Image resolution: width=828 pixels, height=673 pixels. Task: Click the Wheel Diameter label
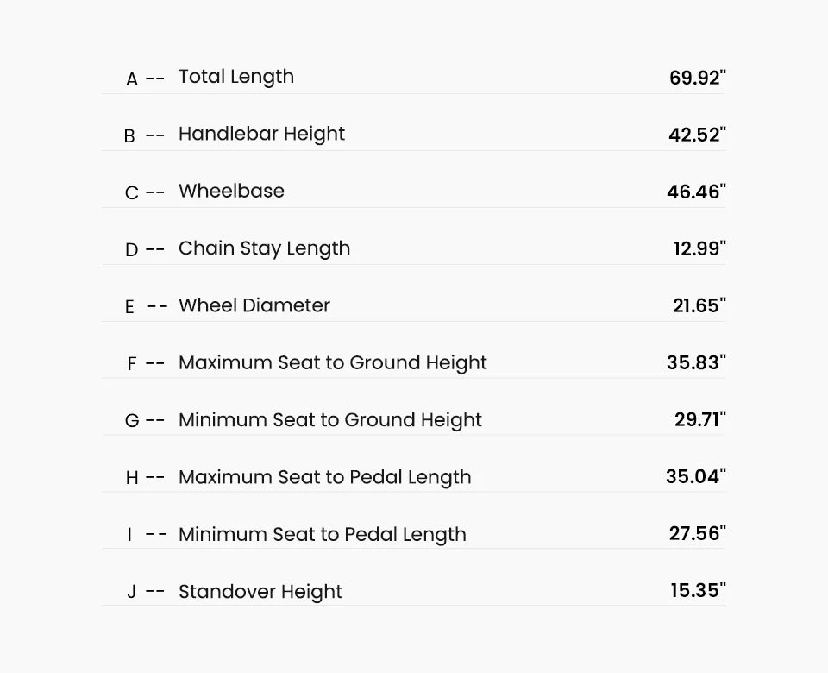[254, 305]
